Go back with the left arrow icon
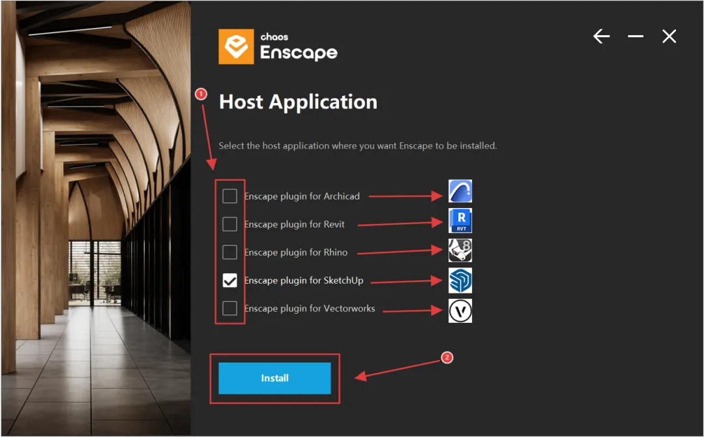This screenshot has height=437, width=704. click(x=601, y=37)
